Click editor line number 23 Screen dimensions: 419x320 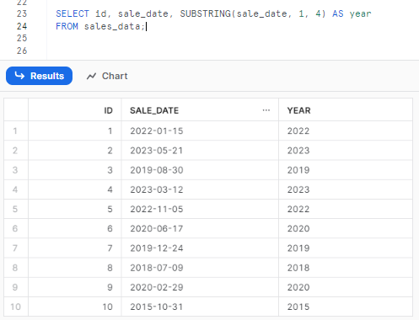coord(22,13)
